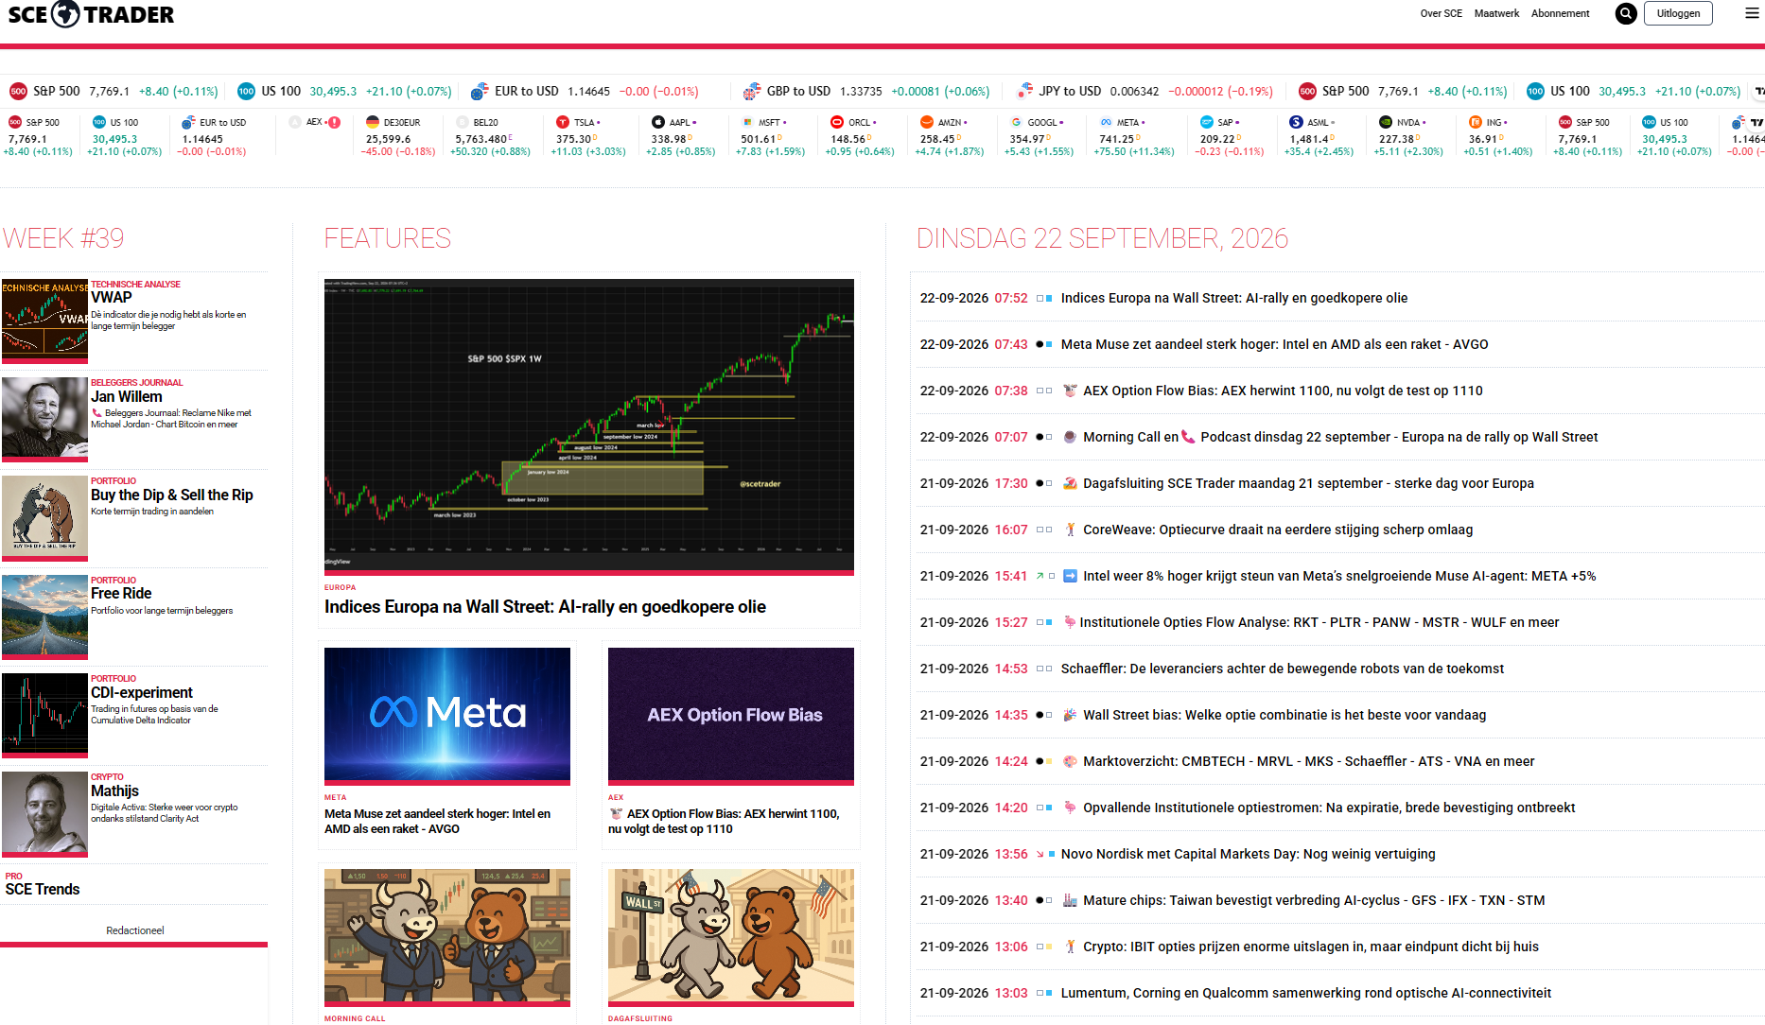This screenshot has width=1765, height=1025.
Task: Click the BEL20 index icon
Action: pyautogui.click(x=463, y=122)
